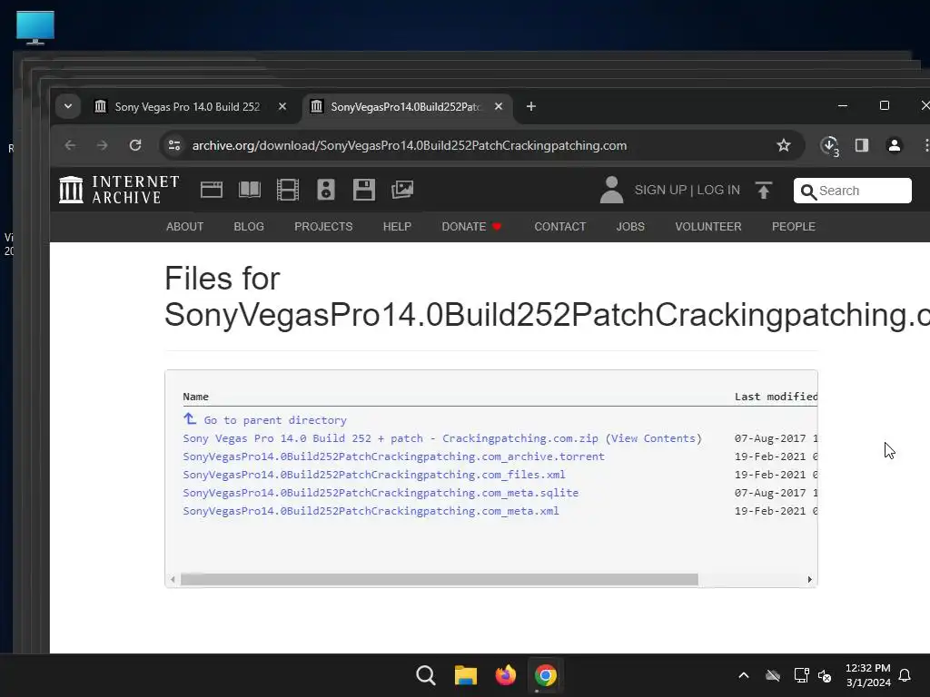
Task: Open Windows taskbar Search
Action: (425, 675)
